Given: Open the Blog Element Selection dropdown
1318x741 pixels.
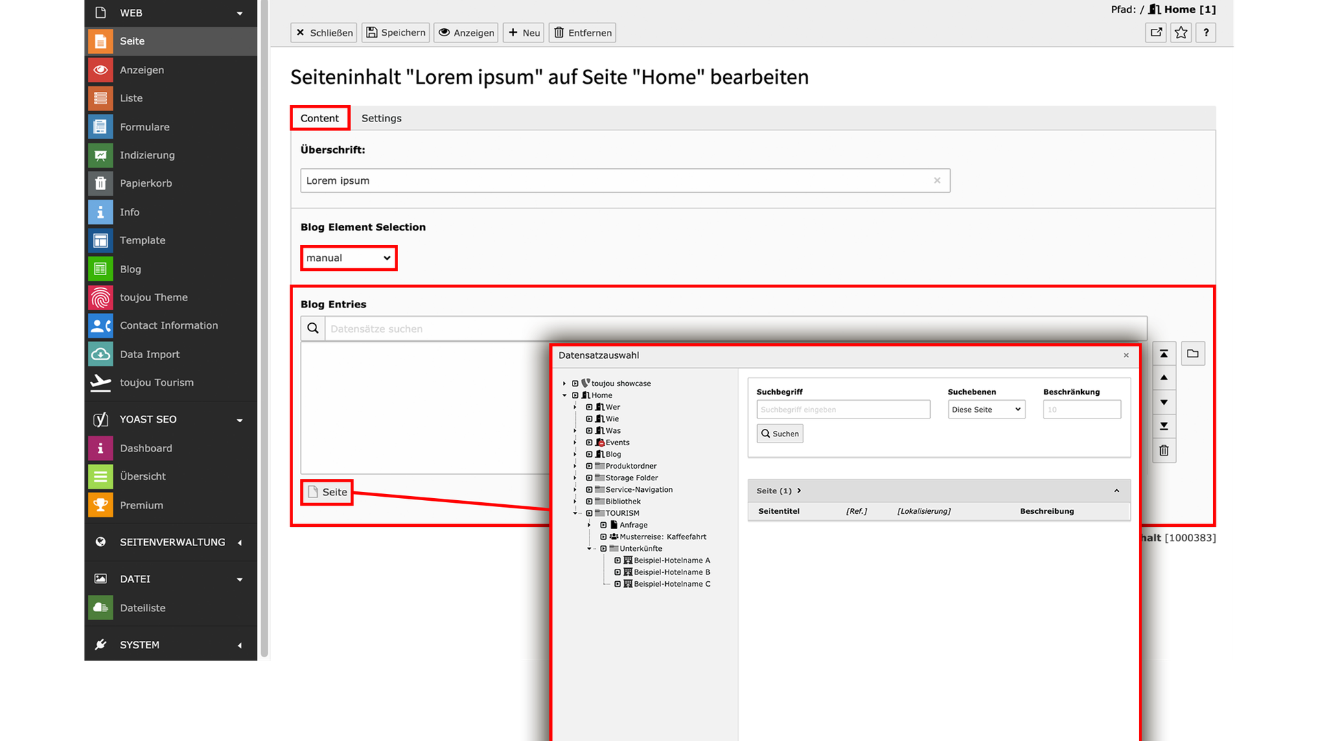Looking at the screenshot, I should 349,258.
